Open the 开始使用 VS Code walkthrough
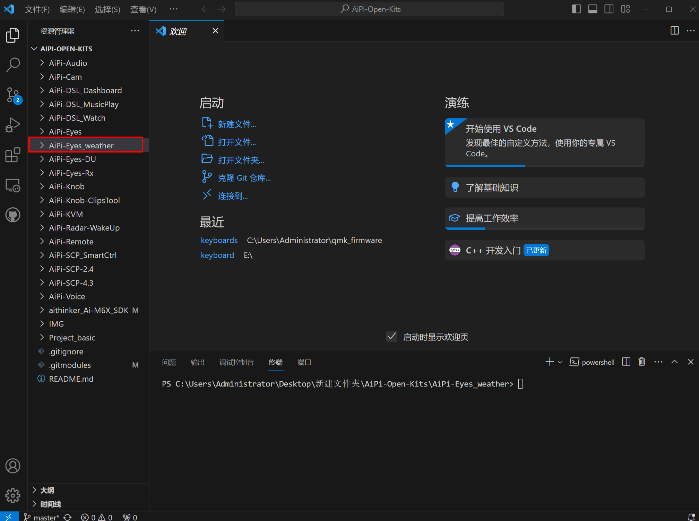The width and height of the screenshot is (699, 521). (545, 142)
